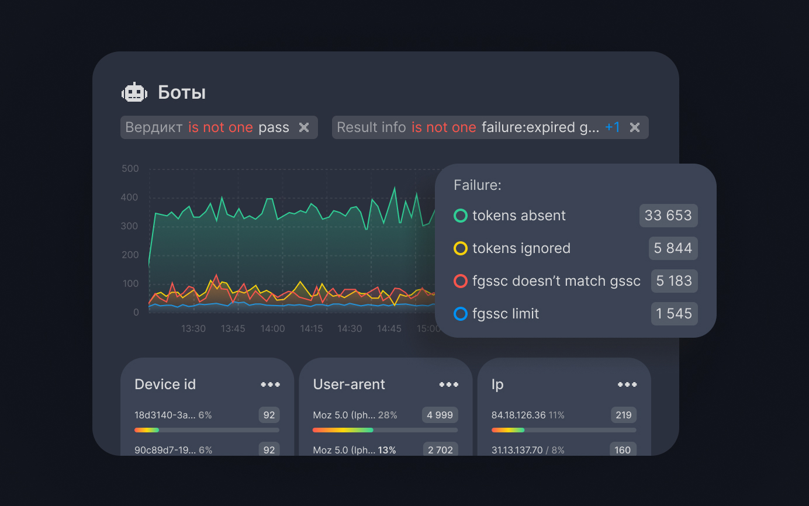
Task: Select the 4 999 badge next to Moz 5.0
Action: (440, 415)
